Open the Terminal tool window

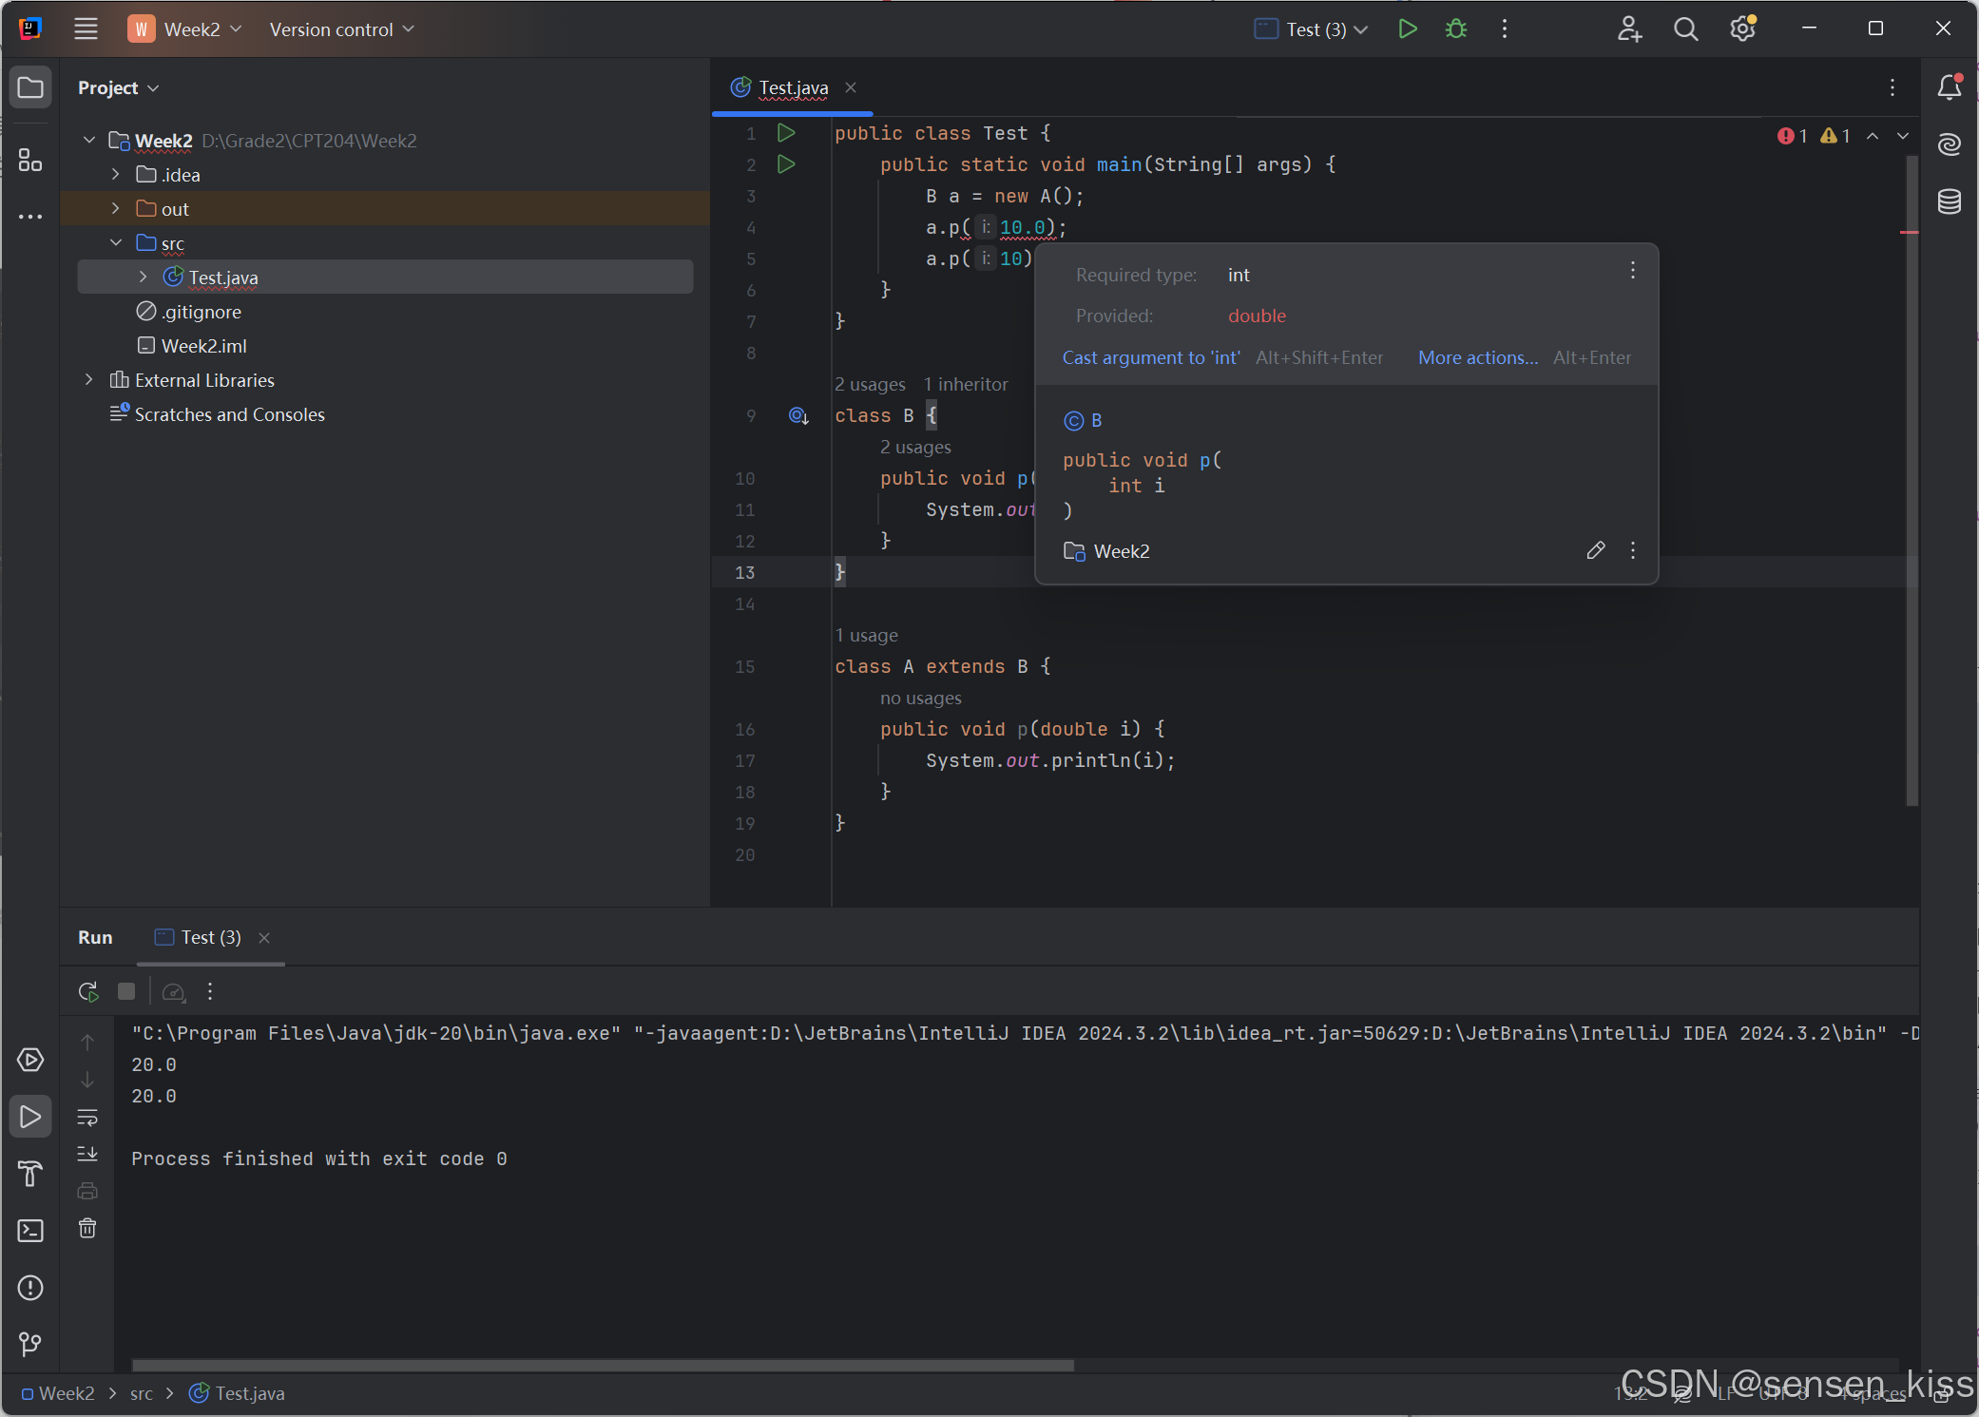click(x=30, y=1231)
